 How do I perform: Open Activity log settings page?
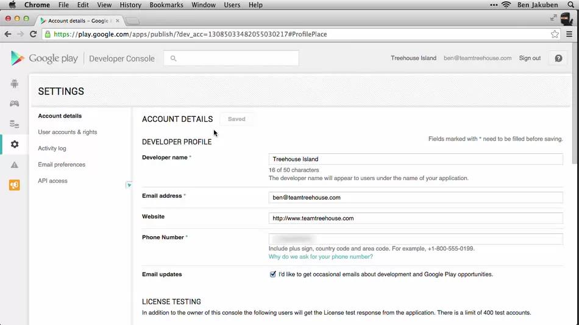click(x=52, y=149)
